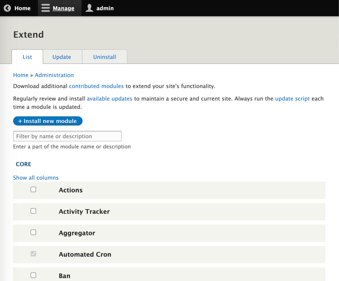Open the contributed modules link
339x281 pixels.
click(x=96, y=86)
